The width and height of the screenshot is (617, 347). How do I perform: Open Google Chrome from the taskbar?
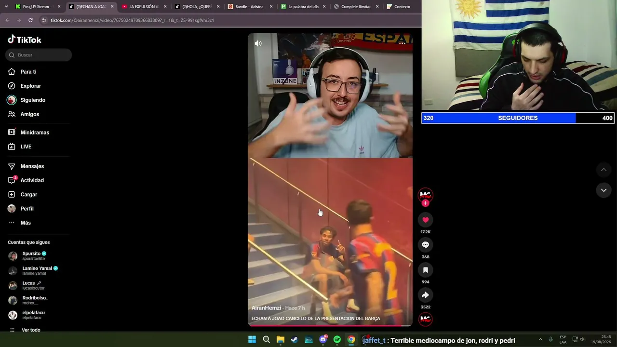pos(351,340)
